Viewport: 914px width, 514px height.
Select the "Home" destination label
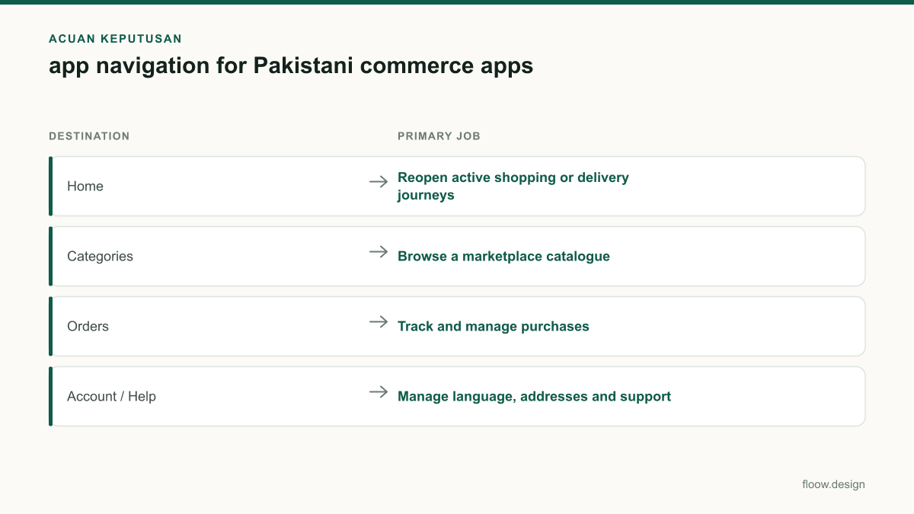(x=85, y=187)
